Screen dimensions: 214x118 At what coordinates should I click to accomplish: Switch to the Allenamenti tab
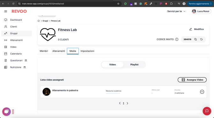pos(59,51)
